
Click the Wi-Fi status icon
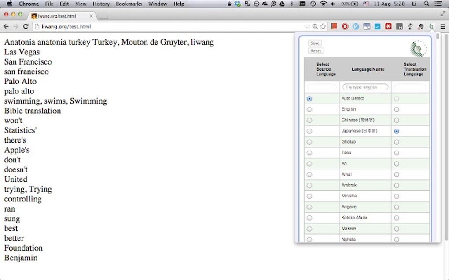point(323,4)
